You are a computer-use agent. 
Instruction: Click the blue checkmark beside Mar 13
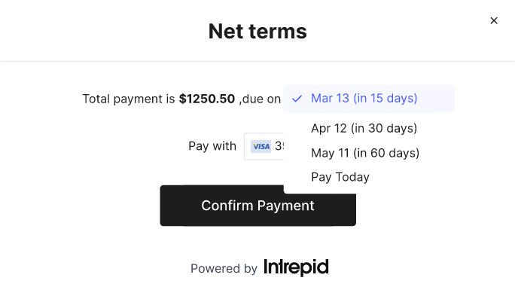(297, 99)
